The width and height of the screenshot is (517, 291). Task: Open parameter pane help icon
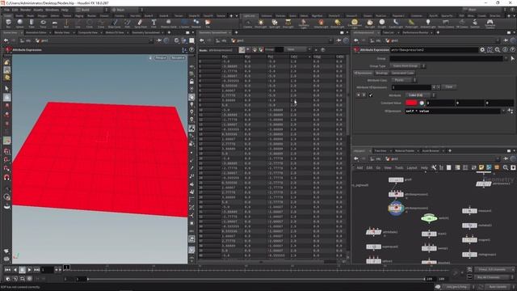point(512,50)
